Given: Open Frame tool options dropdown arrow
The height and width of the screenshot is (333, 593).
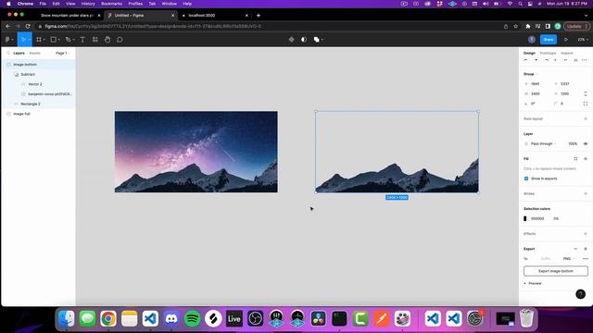Looking at the screenshot, I should click(44, 39).
